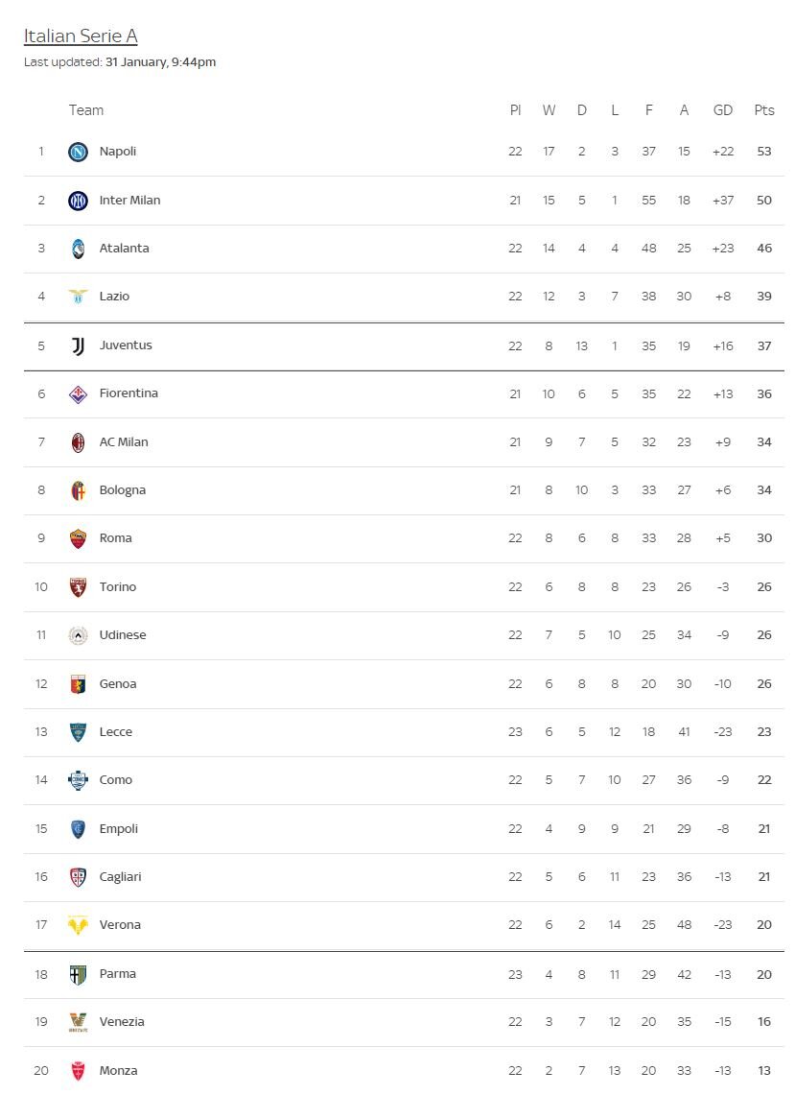Click the Pts column header
Image resolution: width=795 pixels, height=1095 pixels.
763,110
